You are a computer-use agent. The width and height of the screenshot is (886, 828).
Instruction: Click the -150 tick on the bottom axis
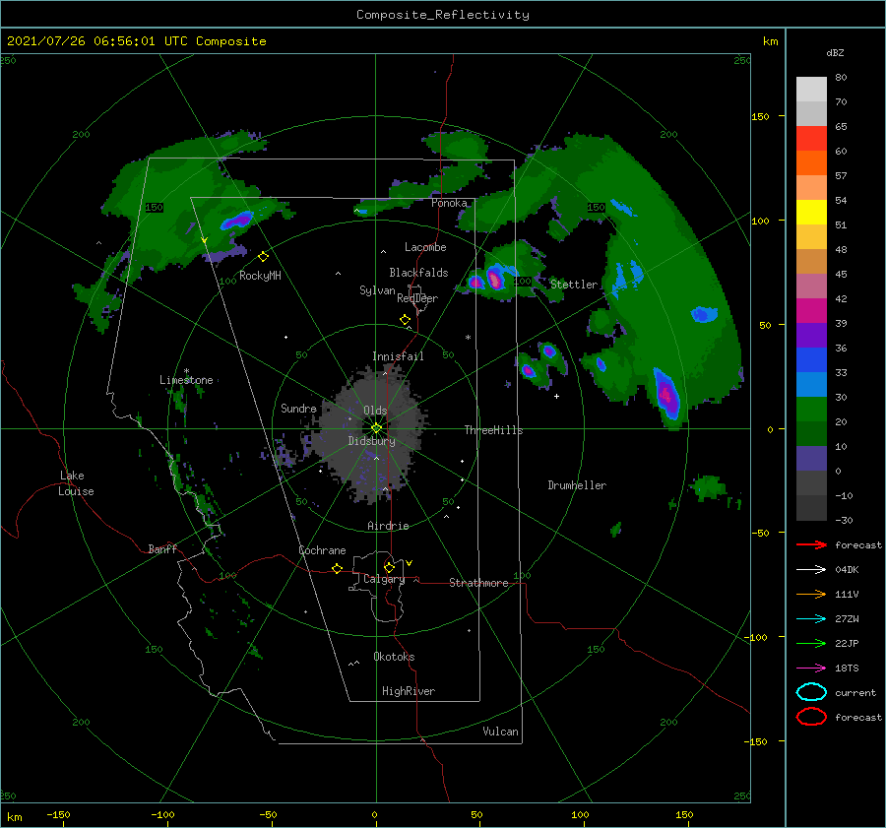click(x=58, y=814)
